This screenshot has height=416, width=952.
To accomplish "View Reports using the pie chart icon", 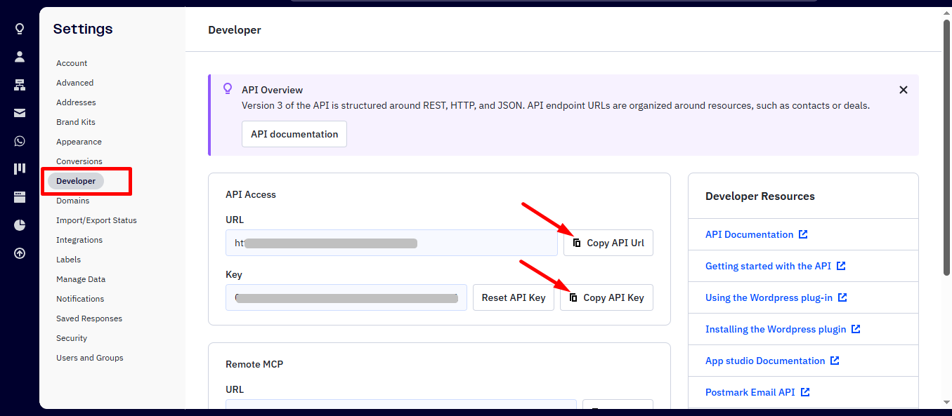I will [x=20, y=224].
